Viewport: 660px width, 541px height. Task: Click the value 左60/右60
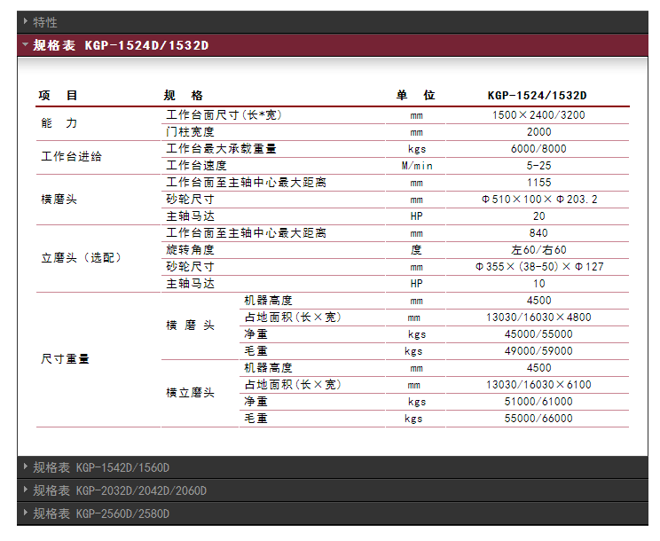(538, 250)
